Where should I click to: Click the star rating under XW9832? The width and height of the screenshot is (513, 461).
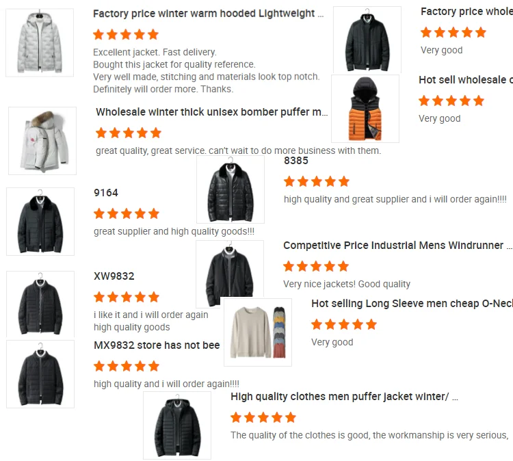tap(127, 297)
